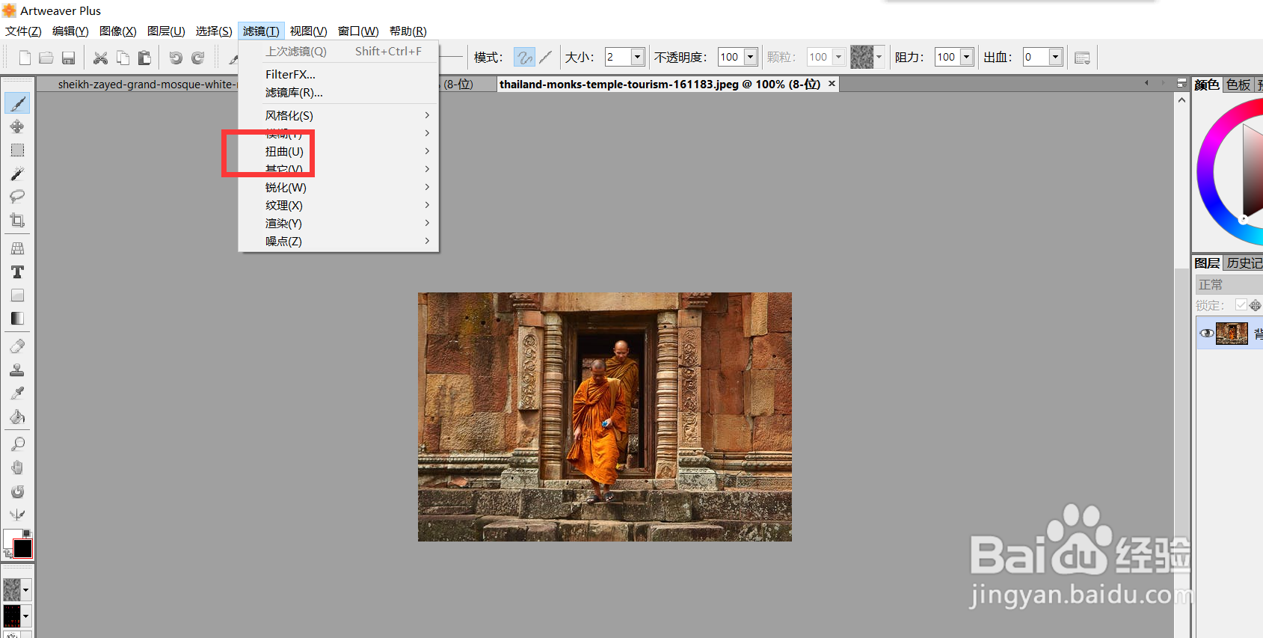Select the Eraser tool
The image size is (1263, 638).
pyautogui.click(x=17, y=346)
